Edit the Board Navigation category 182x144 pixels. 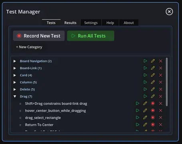point(153,61)
